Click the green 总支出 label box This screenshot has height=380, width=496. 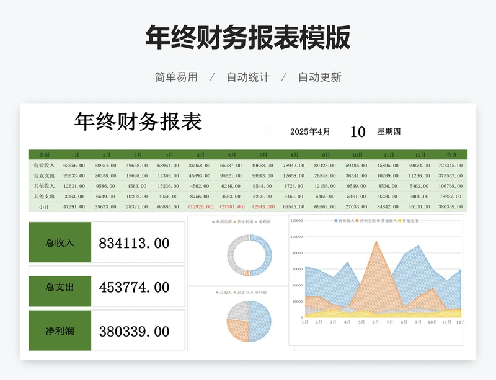point(60,291)
